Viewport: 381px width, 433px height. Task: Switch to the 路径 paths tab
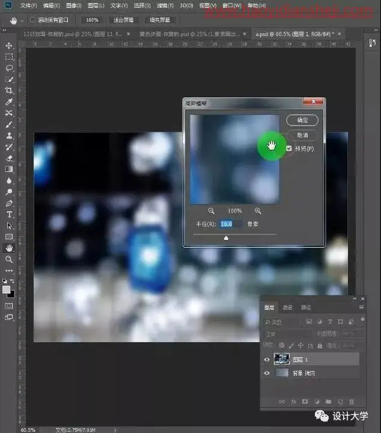tap(305, 307)
